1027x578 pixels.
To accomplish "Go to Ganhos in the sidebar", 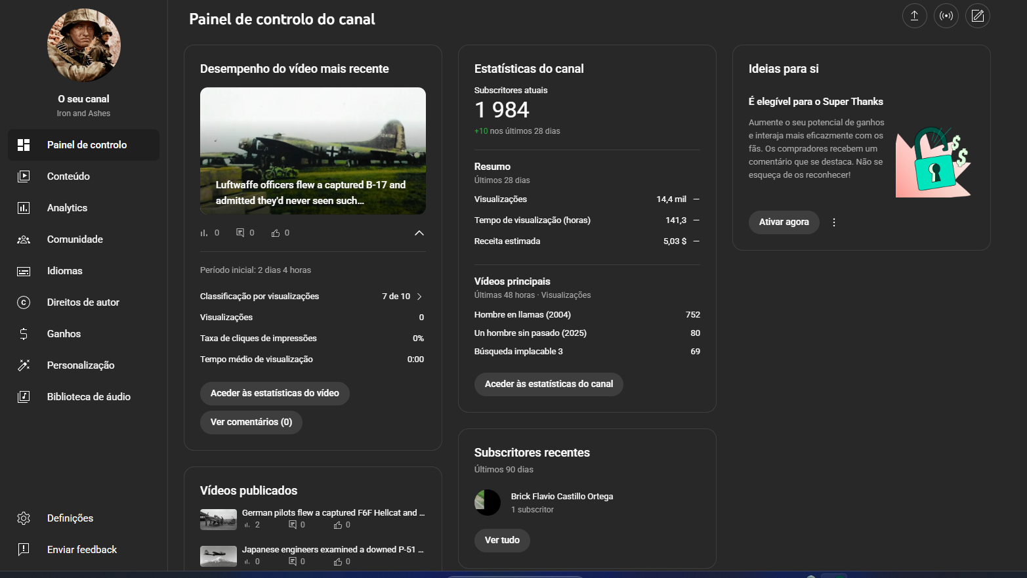I will coord(64,334).
